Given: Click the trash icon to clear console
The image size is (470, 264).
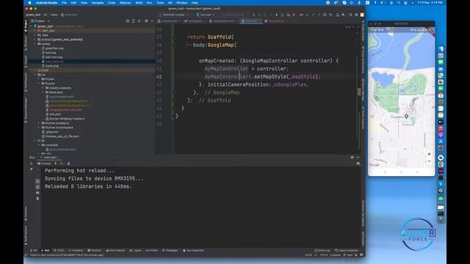Looking at the screenshot, I should 37,198.
